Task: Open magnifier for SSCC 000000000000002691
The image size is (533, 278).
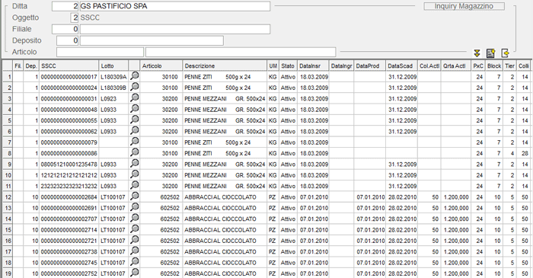Action: pyautogui.click(x=135, y=207)
